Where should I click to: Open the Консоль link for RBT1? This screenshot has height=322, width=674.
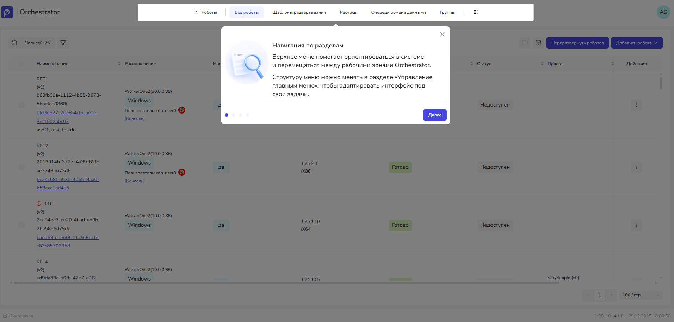(x=135, y=118)
